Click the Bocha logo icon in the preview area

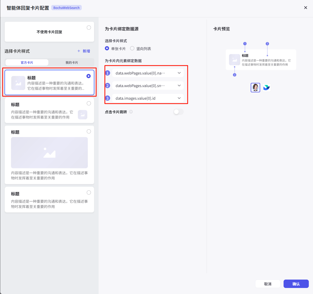click(266, 87)
